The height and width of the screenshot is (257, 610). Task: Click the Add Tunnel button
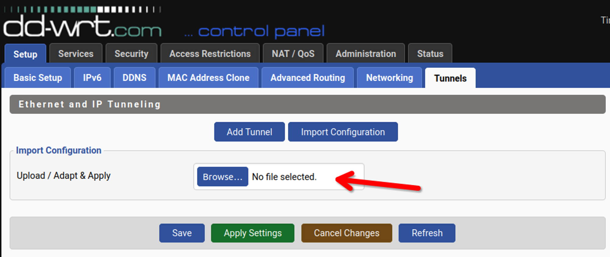[249, 132]
